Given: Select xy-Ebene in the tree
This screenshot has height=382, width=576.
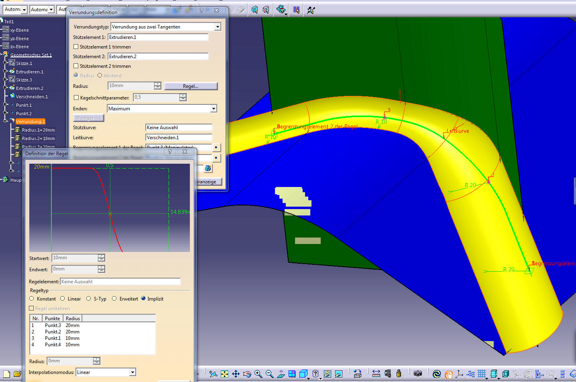Looking at the screenshot, I should click(20, 30).
